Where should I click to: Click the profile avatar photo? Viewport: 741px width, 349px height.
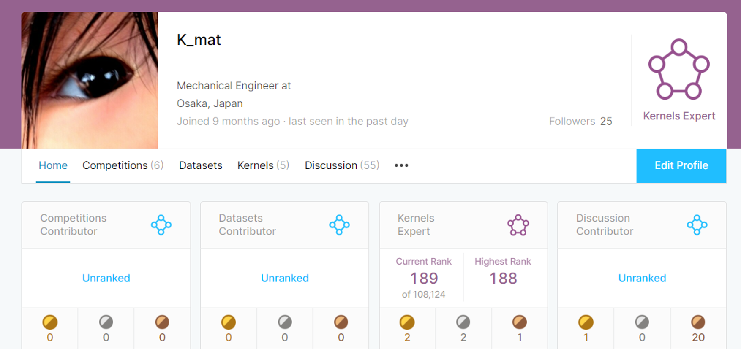[x=90, y=80]
